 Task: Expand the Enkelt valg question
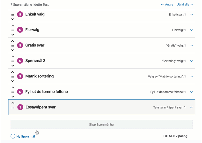coord(192,15)
